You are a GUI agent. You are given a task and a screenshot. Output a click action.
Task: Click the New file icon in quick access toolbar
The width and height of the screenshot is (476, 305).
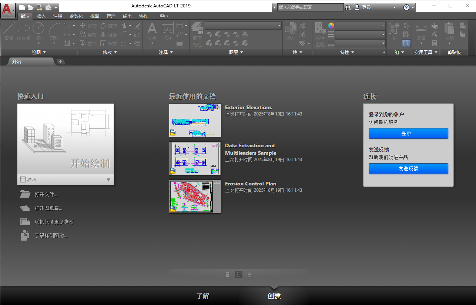22,7
